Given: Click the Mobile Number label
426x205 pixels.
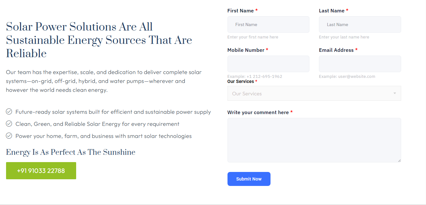Looking at the screenshot, I should click(x=246, y=50).
